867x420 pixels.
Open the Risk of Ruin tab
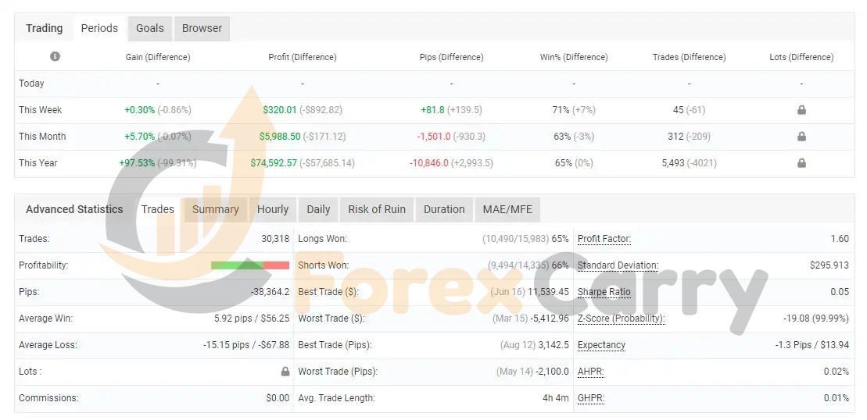pos(377,209)
